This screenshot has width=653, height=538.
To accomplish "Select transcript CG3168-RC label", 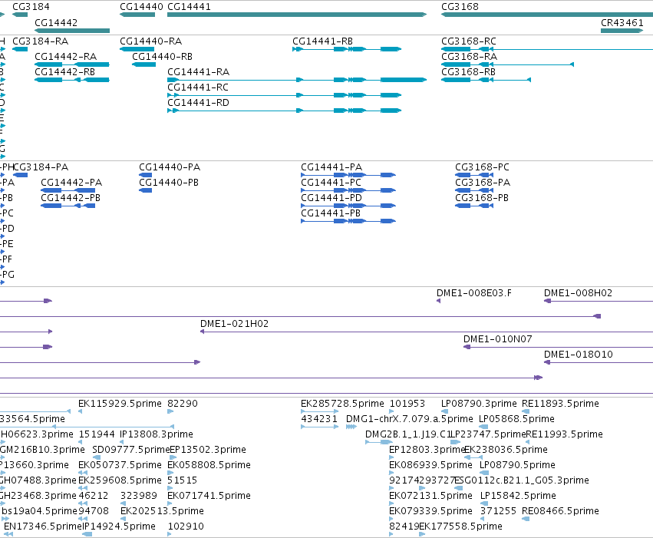I will pos(469,41).
